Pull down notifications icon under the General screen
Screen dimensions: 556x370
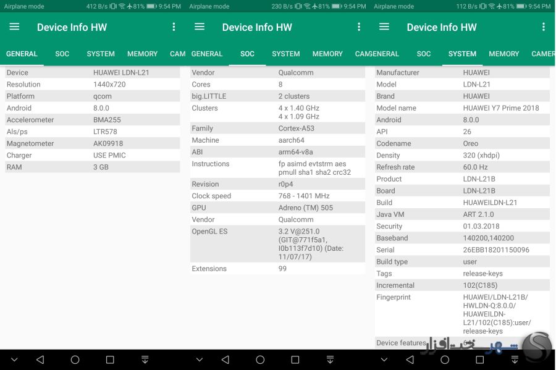[x=145, y=359]
